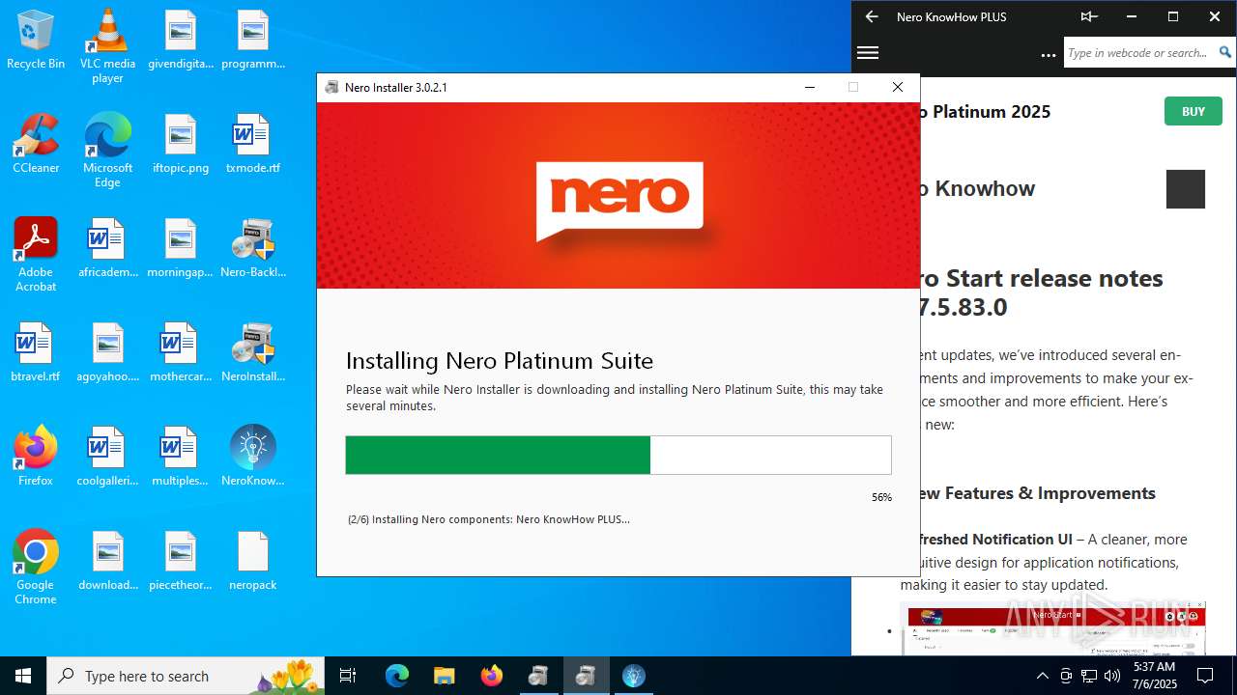Open clock showing 5:37 AM
Screen dimensions: 1237x695
(x=1154, y=676)
